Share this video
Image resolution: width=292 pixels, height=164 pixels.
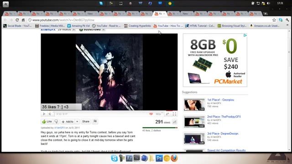coord(86,122)
